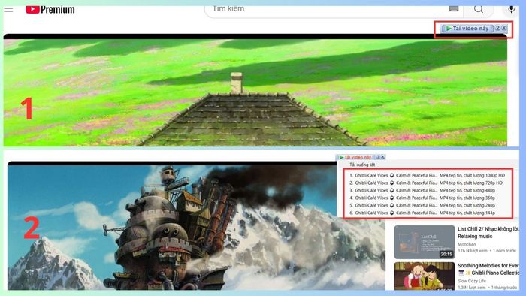Image resolution: width=526 pixels, height=296 pixels.
Task: Start voice search with the microphone icon
Action: tap(511, 9)
